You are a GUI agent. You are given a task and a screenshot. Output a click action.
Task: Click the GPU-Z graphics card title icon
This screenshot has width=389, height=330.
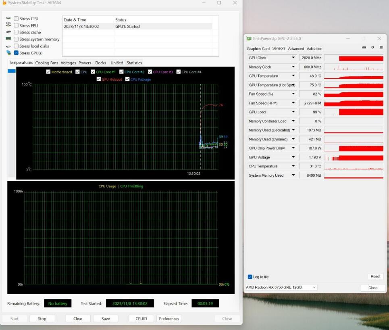click(x=249, y=39)
